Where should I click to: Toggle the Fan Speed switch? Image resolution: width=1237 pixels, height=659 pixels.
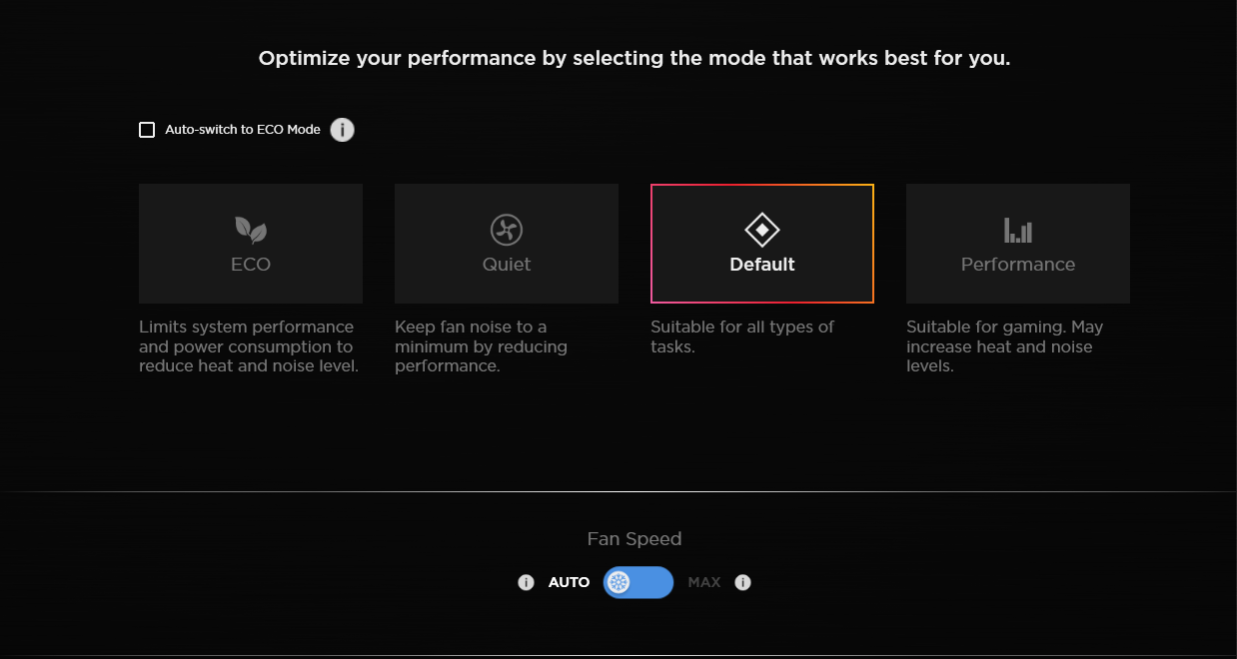(x=638, y=582)
